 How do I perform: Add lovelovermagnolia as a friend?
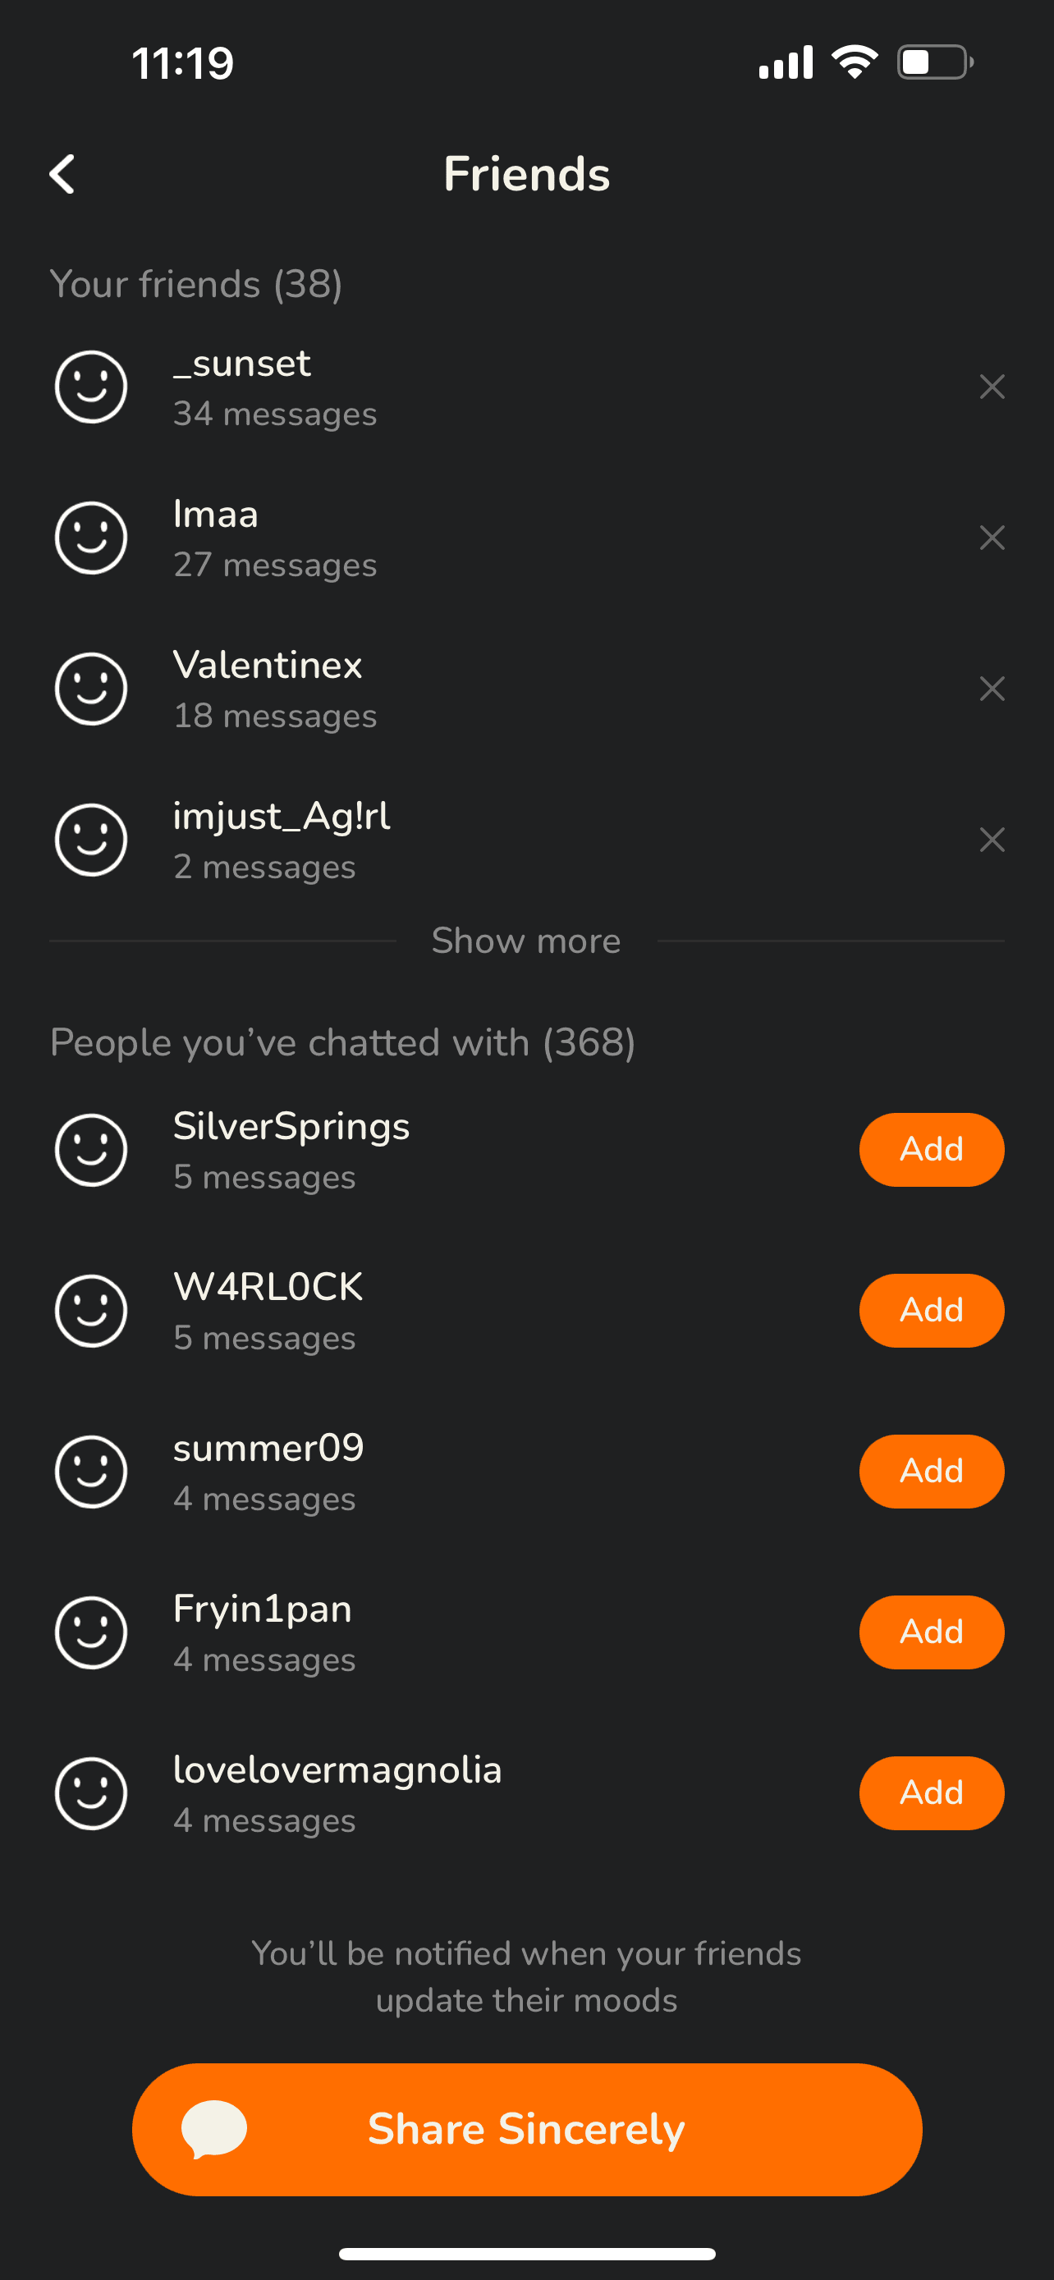[x=931, y=1793]
